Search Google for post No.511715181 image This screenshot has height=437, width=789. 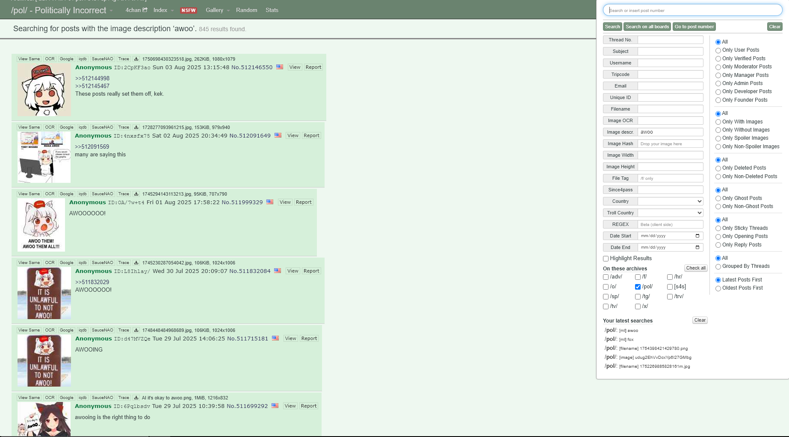coord(66,330)
